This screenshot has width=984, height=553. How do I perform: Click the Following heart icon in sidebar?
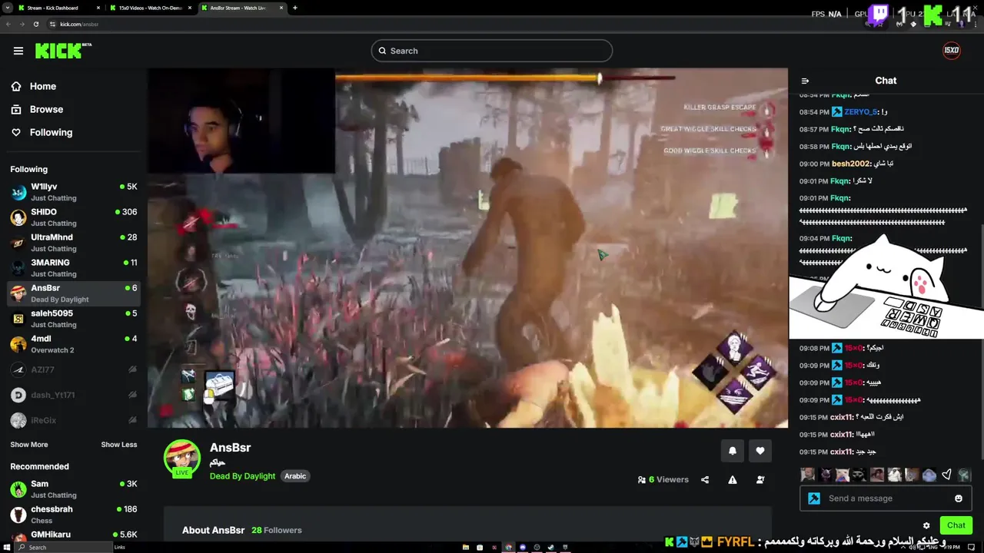(x=16, y=133)
